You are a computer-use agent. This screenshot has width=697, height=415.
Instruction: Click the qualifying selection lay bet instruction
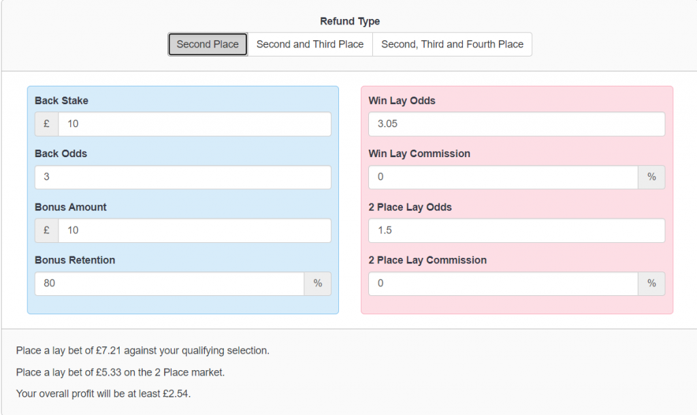(143, 351)
